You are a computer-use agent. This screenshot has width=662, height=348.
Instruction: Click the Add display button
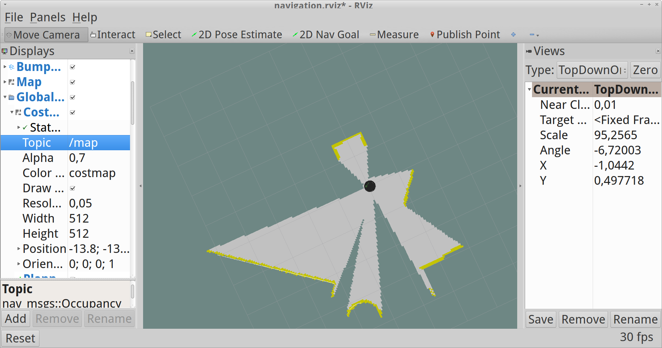click(x=16, y=319)
